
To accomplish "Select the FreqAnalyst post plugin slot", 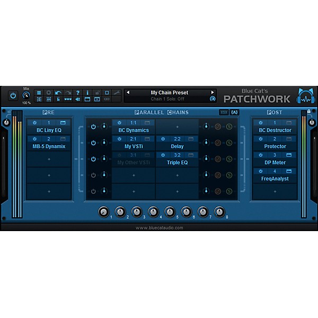I will pyautogui.click(x=275, y=179).
